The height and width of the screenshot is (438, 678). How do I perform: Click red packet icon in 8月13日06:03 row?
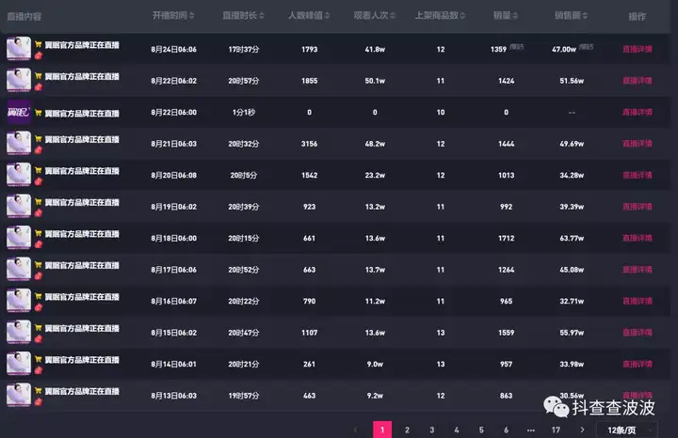(x=39, y=402)
